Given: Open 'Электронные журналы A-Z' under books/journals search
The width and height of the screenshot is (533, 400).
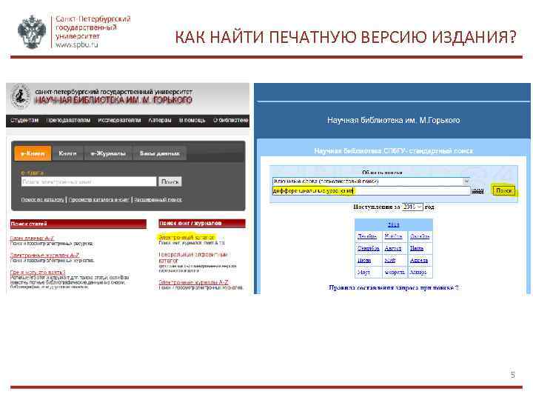Looking at the screenshot, I should point(193,282).
